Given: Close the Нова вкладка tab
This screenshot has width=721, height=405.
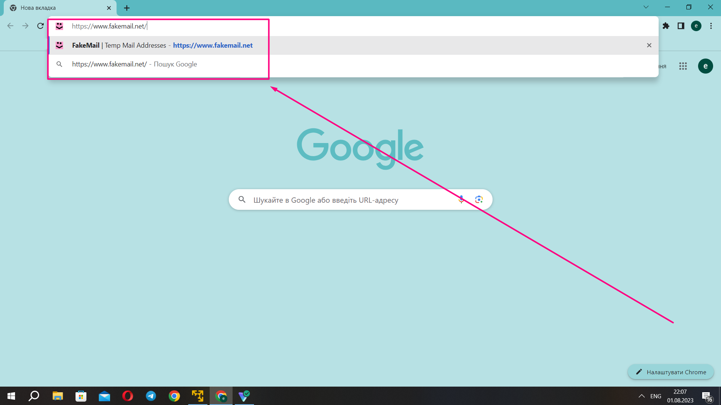Looking at the screenshot, I should (x=109, y=8).
